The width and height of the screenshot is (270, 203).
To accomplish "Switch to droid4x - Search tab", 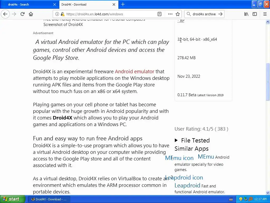I will (29, 4).
